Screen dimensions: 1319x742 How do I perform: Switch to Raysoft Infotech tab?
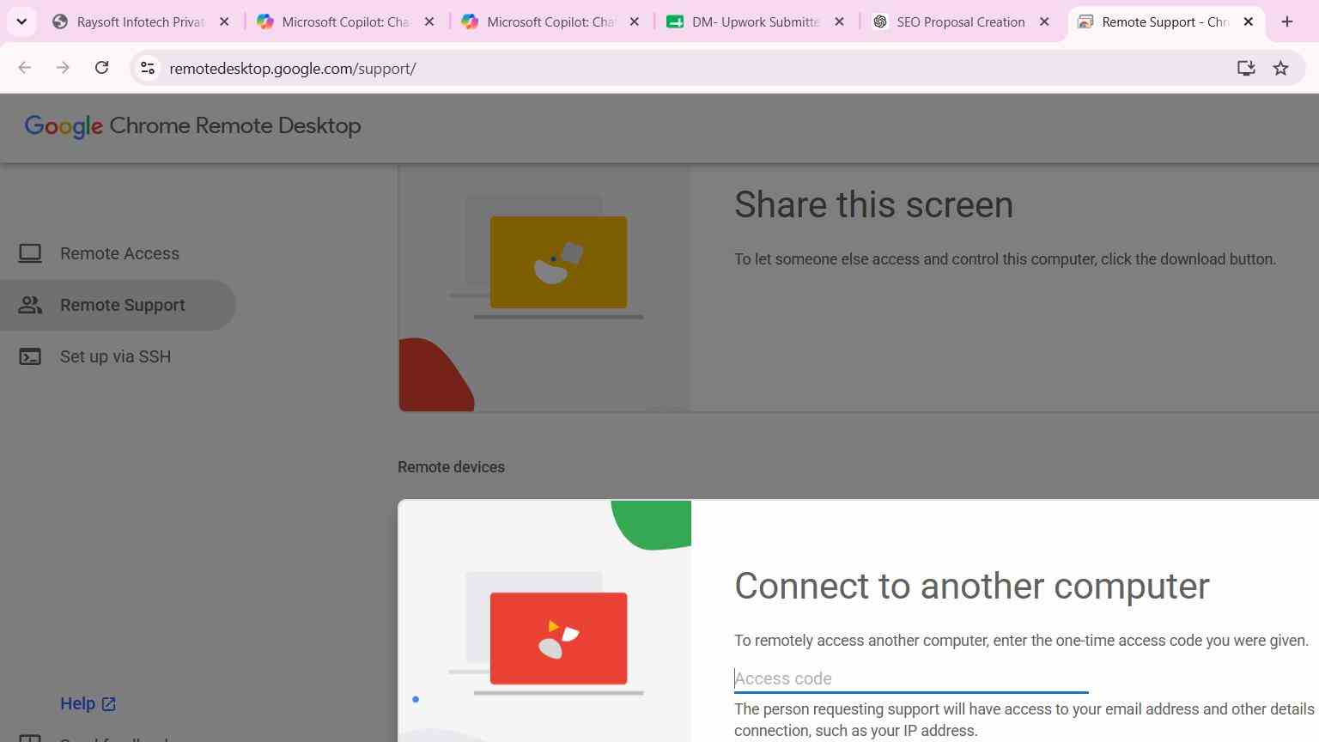129,22
